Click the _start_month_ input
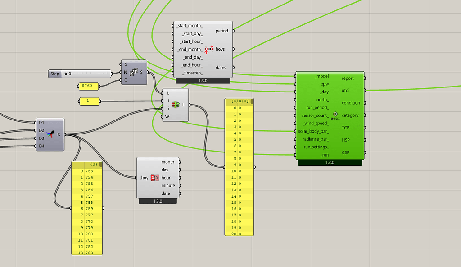 coord(190,26)
